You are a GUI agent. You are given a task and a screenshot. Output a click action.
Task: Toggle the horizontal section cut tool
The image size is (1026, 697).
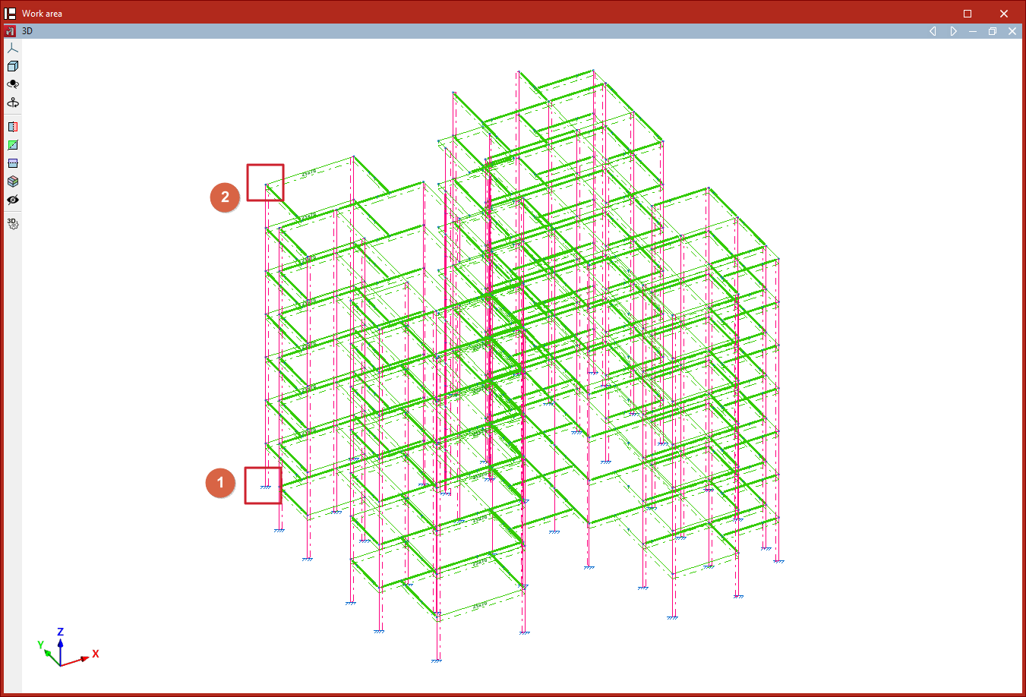pyautogui.click(x=12, y=163)
